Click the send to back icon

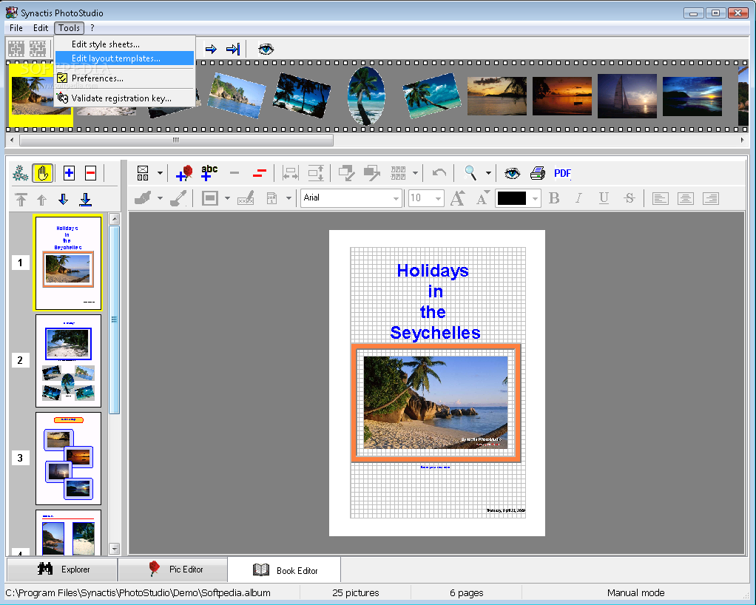coord(347,173)
